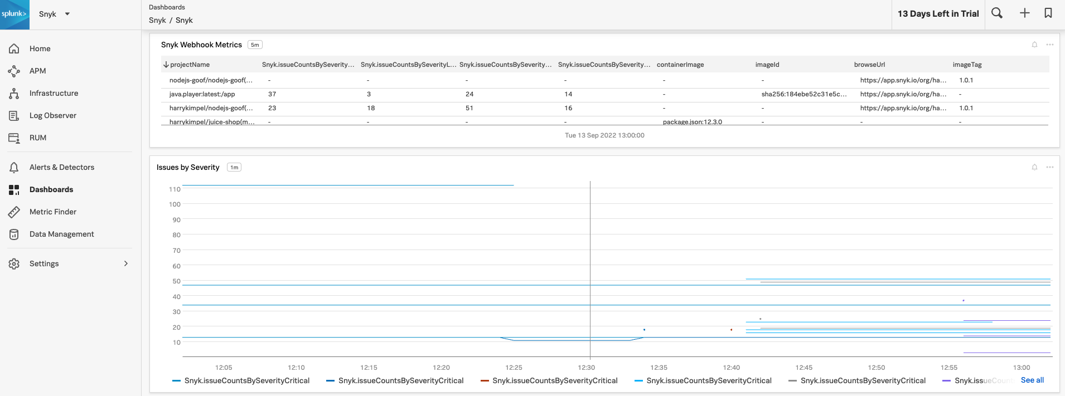Click purple legend swatch at legend end
This screenshot has width=1065, height=396.
(x=946, y=381)
